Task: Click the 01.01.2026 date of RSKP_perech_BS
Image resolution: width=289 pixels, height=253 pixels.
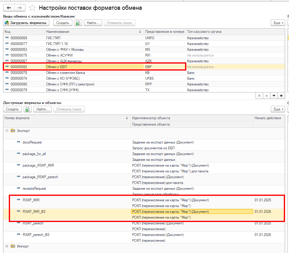Action: tap(263, 235)
